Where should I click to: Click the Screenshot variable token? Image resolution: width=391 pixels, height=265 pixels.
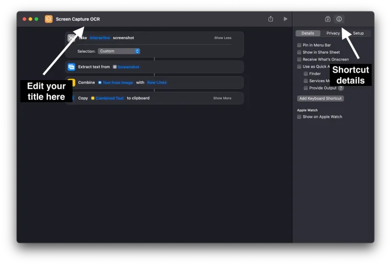click(x=126, y=67)
